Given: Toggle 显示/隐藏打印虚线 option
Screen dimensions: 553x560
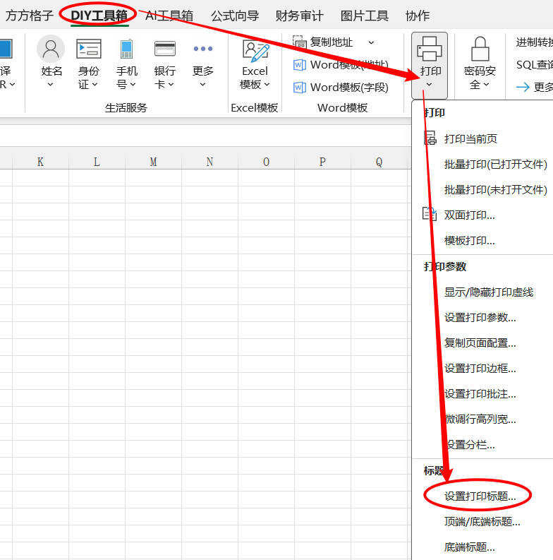Looking at the screenshot, I should pyautogui.click(x=488, y=292).
